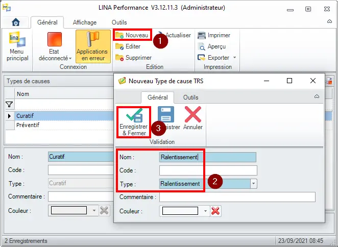Maximize the Nouveau Type de cause dialog
This screenshot has width=338, height=247.
pyautogui.click(x=289, y=81)
